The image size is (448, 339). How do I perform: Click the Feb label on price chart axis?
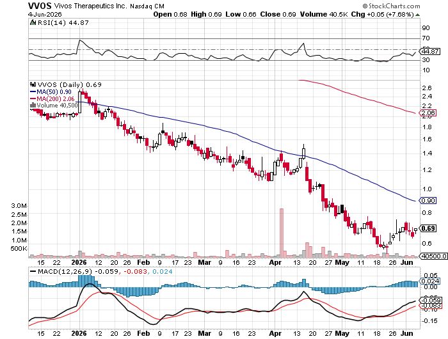143,262
